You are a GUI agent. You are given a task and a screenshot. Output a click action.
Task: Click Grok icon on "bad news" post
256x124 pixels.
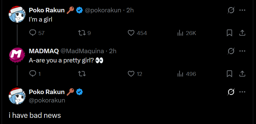click(x=231, y=92)
